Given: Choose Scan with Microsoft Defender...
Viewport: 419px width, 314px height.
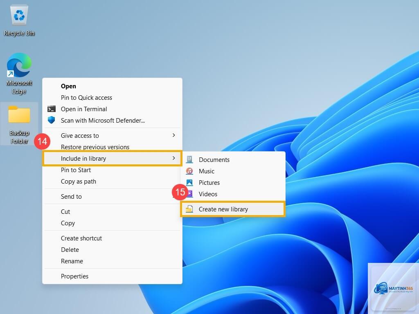Looking at the screenshot, I should click(x=112, y=121).
